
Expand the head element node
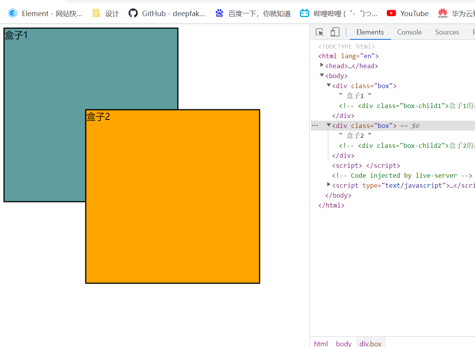pyautogui.click(x=322, y=65)
